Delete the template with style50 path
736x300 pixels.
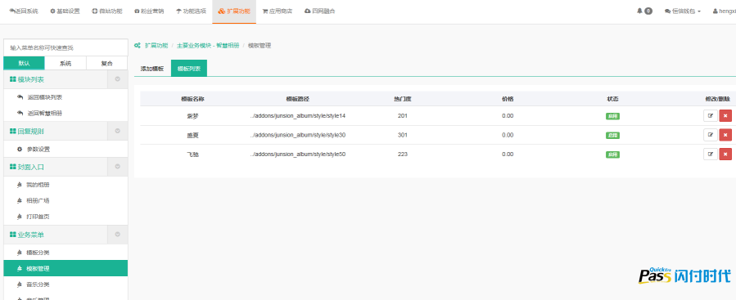(725, 154)
